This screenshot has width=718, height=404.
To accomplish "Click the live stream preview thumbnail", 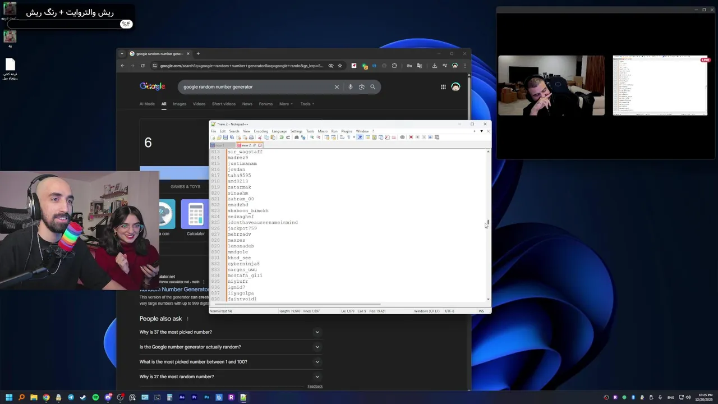I will coord(660,85).
